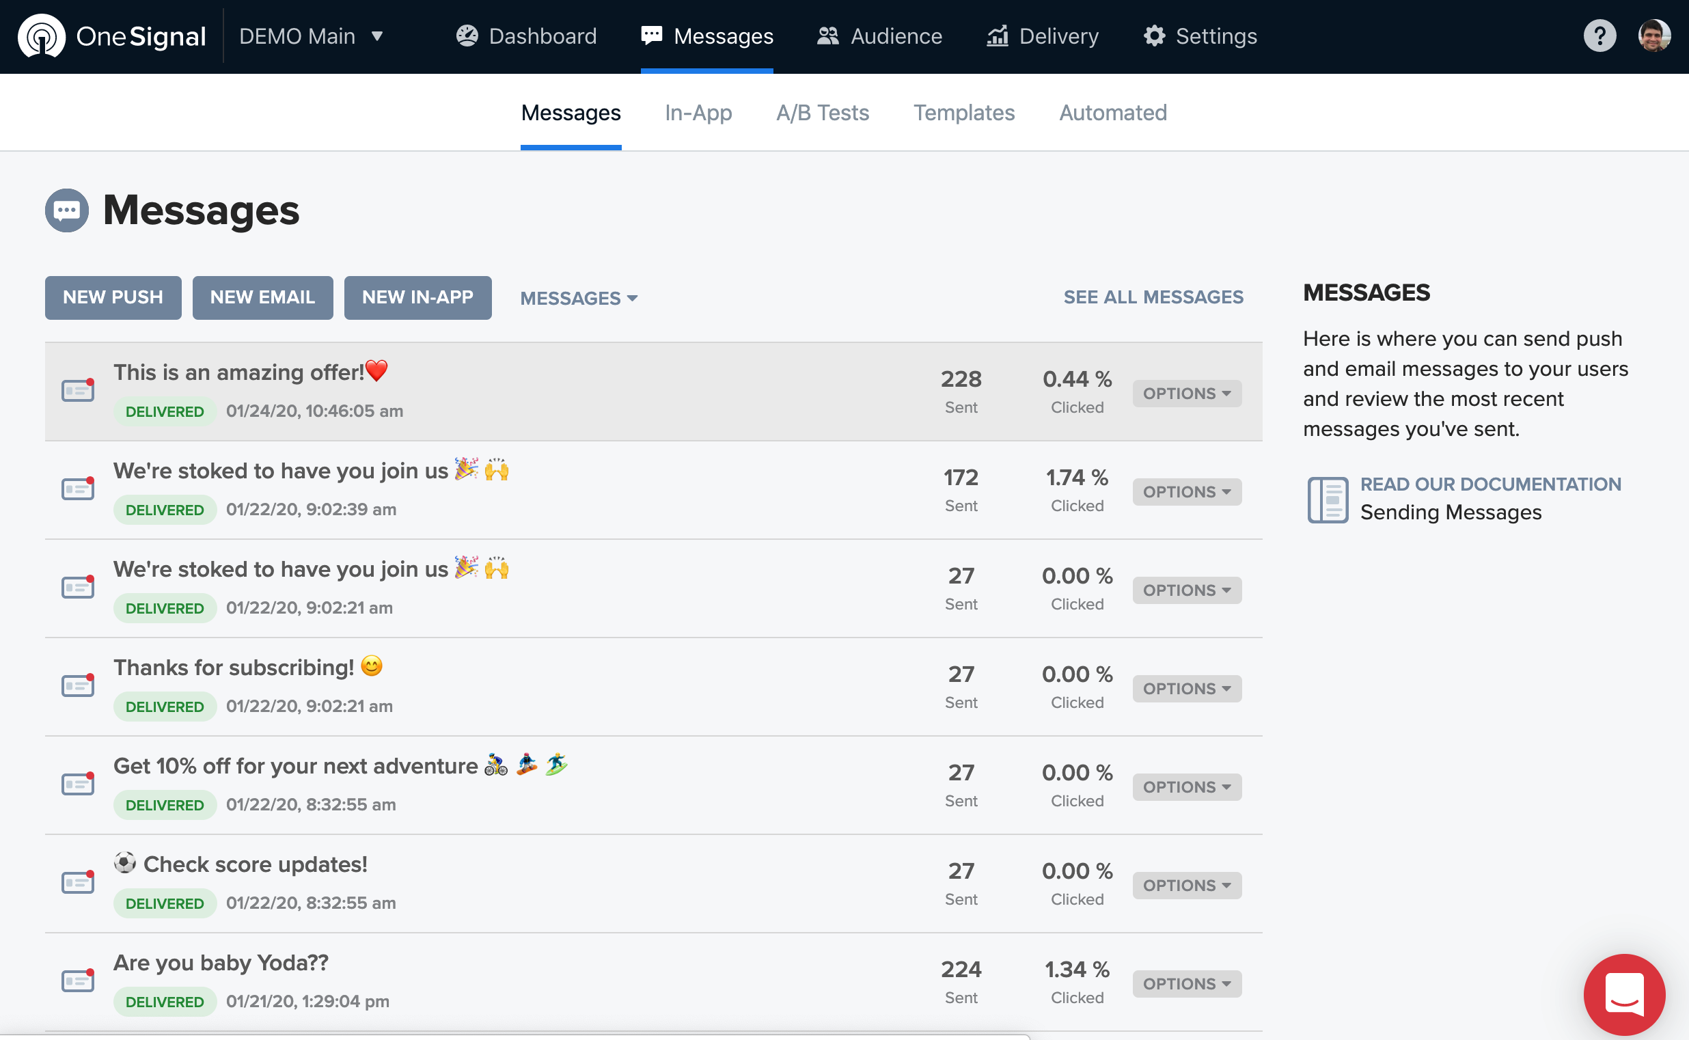
Task: Click push icon beside Are you baby Yoda
Action: [x=78, y=981]
